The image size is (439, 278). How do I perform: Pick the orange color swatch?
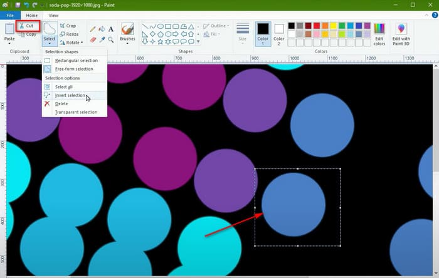(325, 26)
